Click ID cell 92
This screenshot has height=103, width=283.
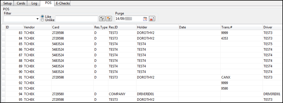[x=14, y=83]
